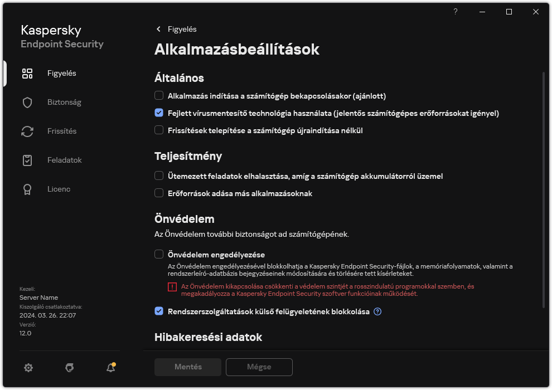Screen dimensions: 552x390
Task: Click the Feladatok tasks icon
Action: coord(27,160)
